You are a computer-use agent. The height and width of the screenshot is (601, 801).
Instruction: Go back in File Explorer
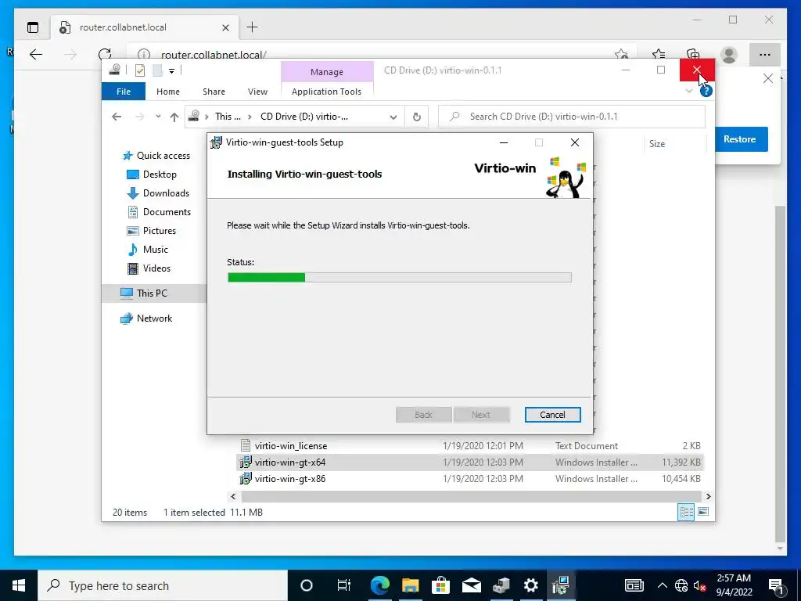[117, 117]
